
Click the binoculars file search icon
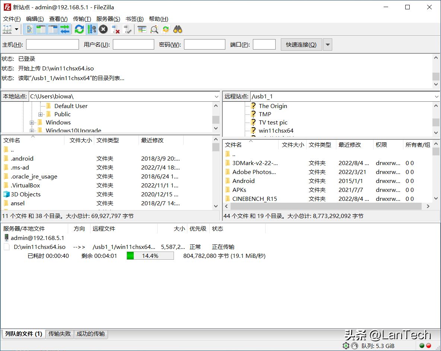[x=178, y=29]
